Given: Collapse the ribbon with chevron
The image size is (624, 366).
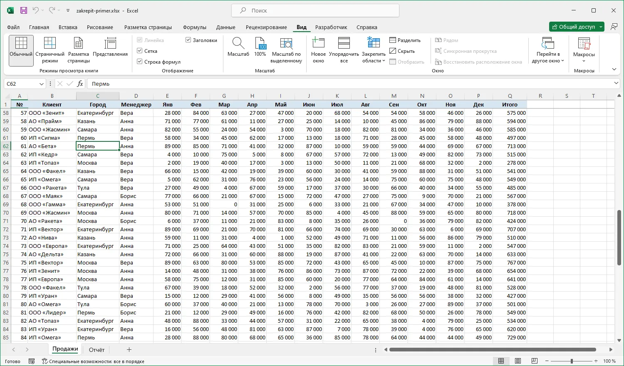Looking at the screenshot, I should [x=614, y=69].
